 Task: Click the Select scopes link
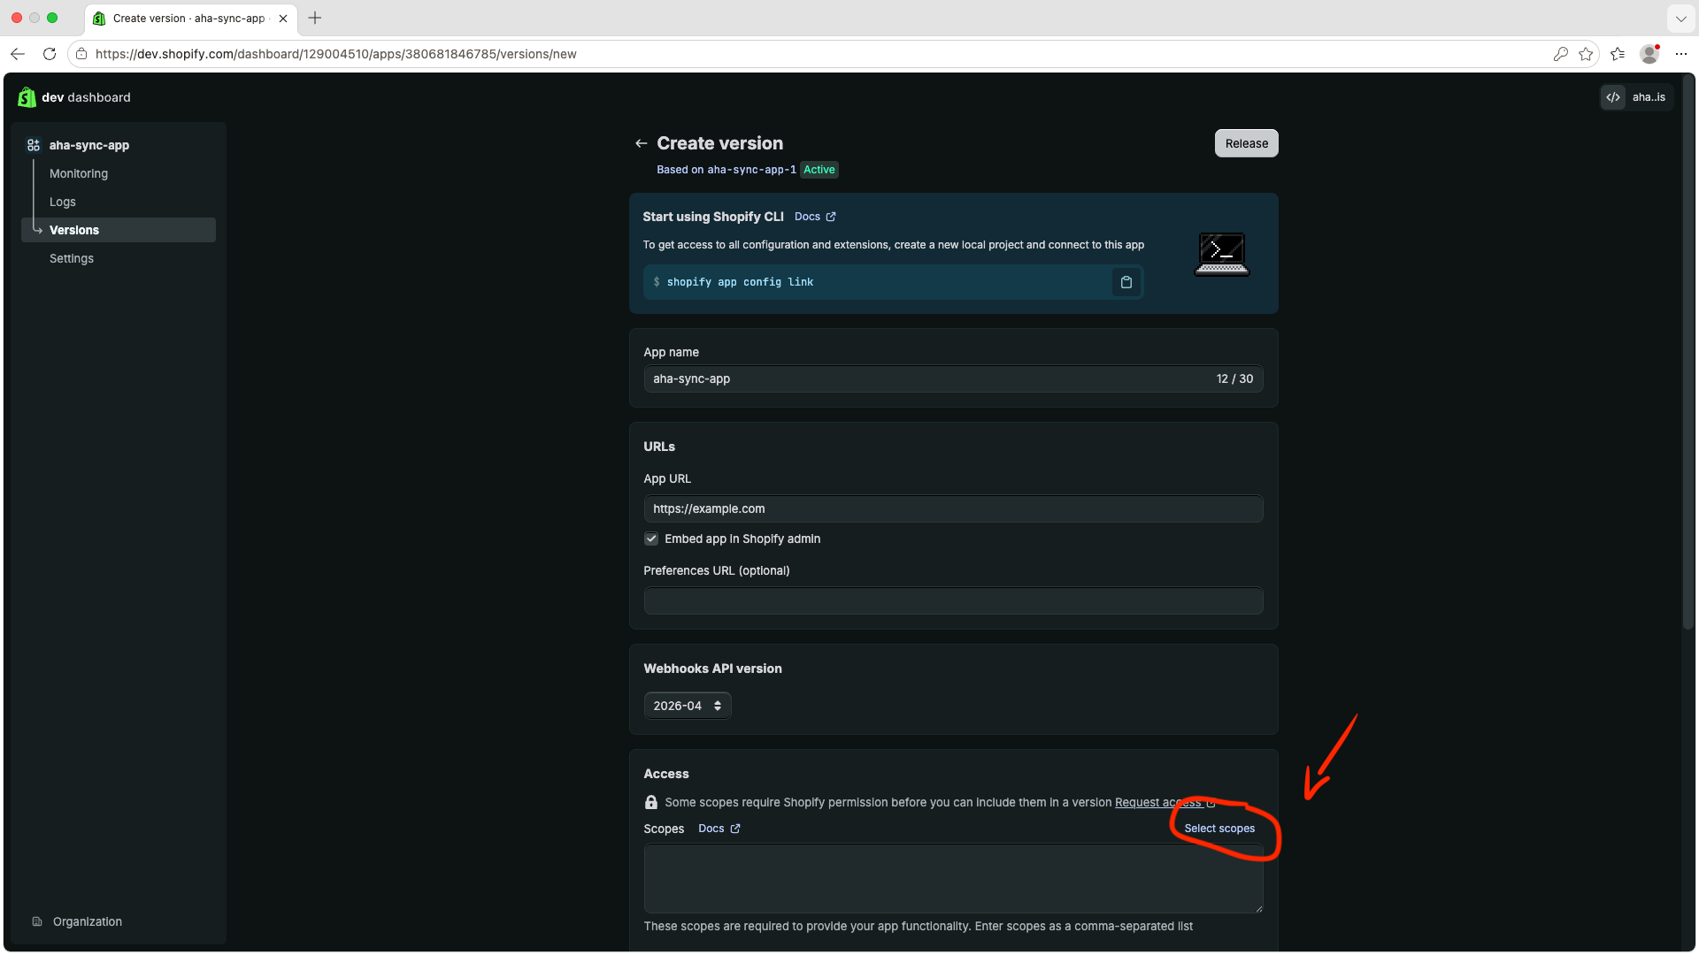click(x=1219, y=829)
